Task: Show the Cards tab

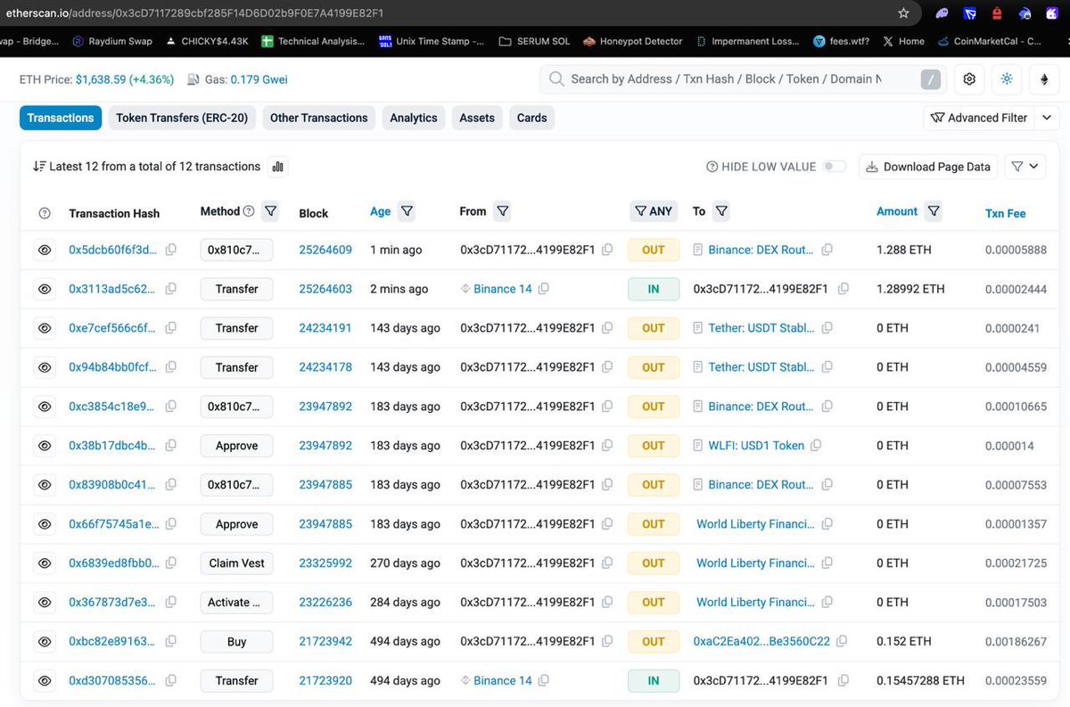Action: [531, 118]
